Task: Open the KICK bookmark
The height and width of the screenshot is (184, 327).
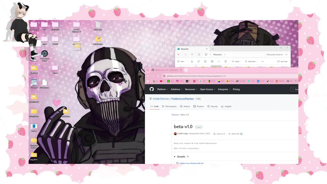Action: 171,81
